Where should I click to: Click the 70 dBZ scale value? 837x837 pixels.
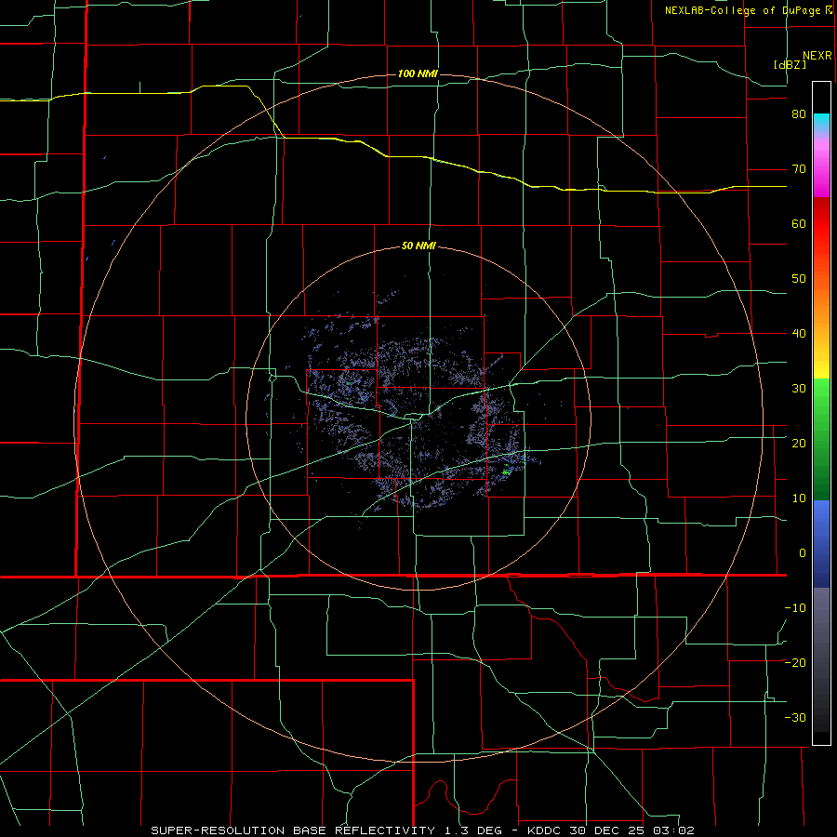pyautogui.click(x=799, y=169)
